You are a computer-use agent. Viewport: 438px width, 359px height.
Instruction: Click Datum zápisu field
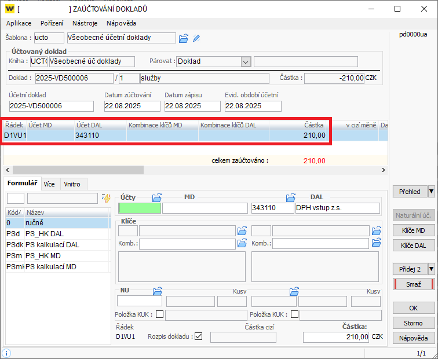coord(192,106)
